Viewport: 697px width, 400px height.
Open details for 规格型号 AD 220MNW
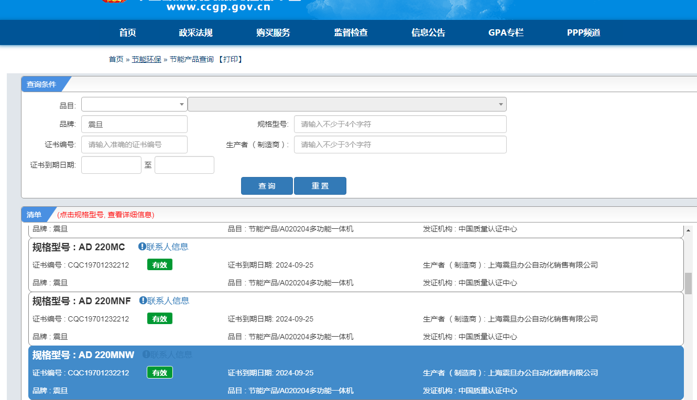[83, 355]
